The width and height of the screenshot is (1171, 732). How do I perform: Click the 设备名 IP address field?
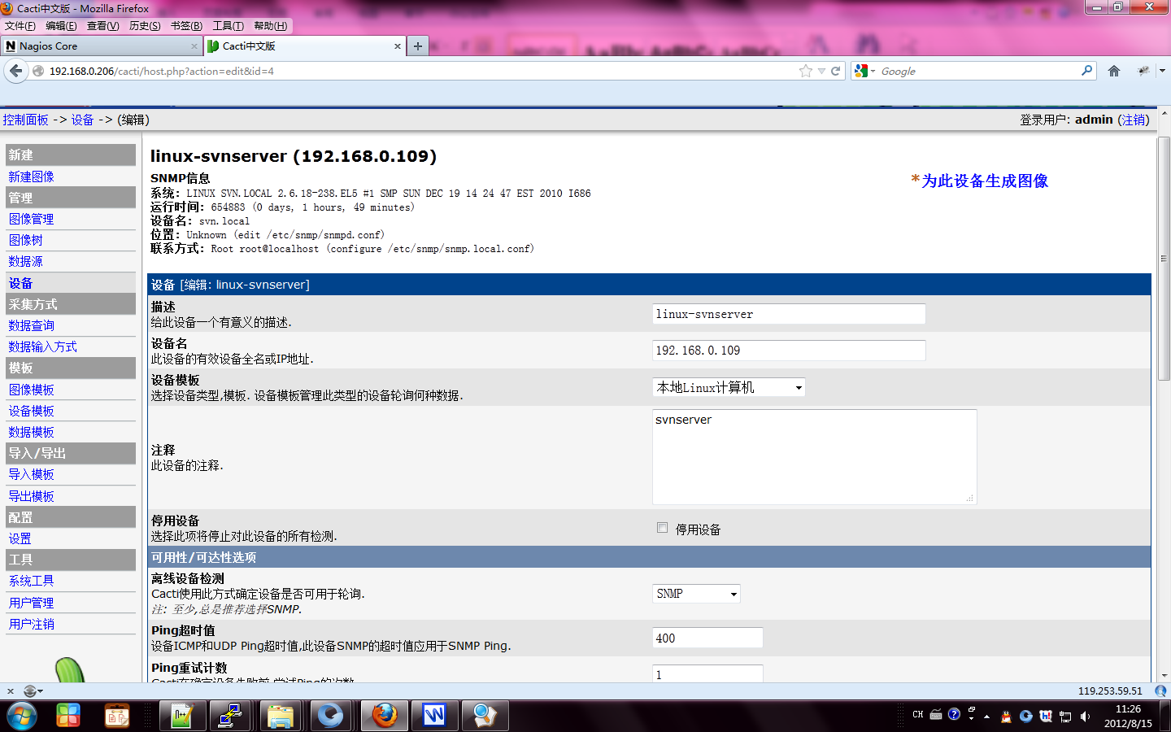[x=789, y=351]
